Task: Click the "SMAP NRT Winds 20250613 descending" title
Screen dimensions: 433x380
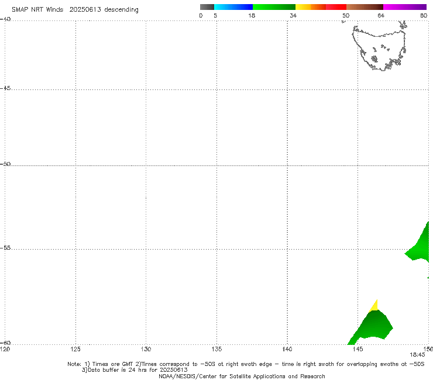Action: tap(75, 10)
